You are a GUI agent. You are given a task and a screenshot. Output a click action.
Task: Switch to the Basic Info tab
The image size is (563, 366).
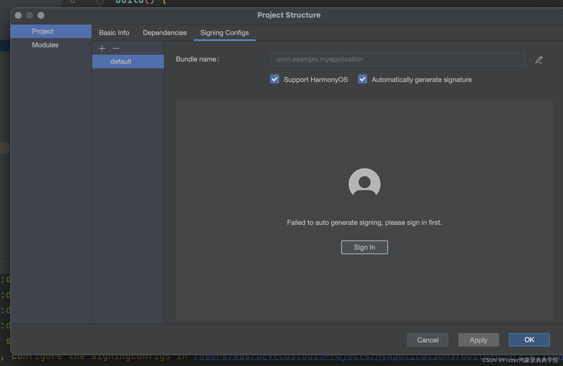click(114, 33)
